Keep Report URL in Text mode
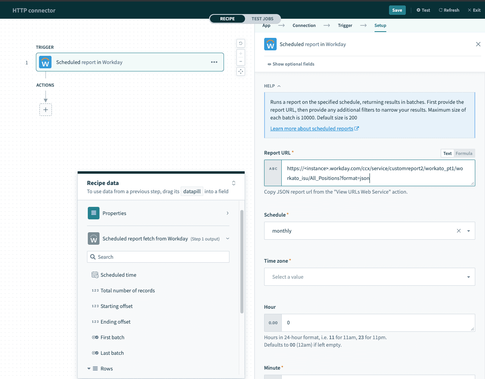This screenshot has width=485, height=379. tap(447, 153)
